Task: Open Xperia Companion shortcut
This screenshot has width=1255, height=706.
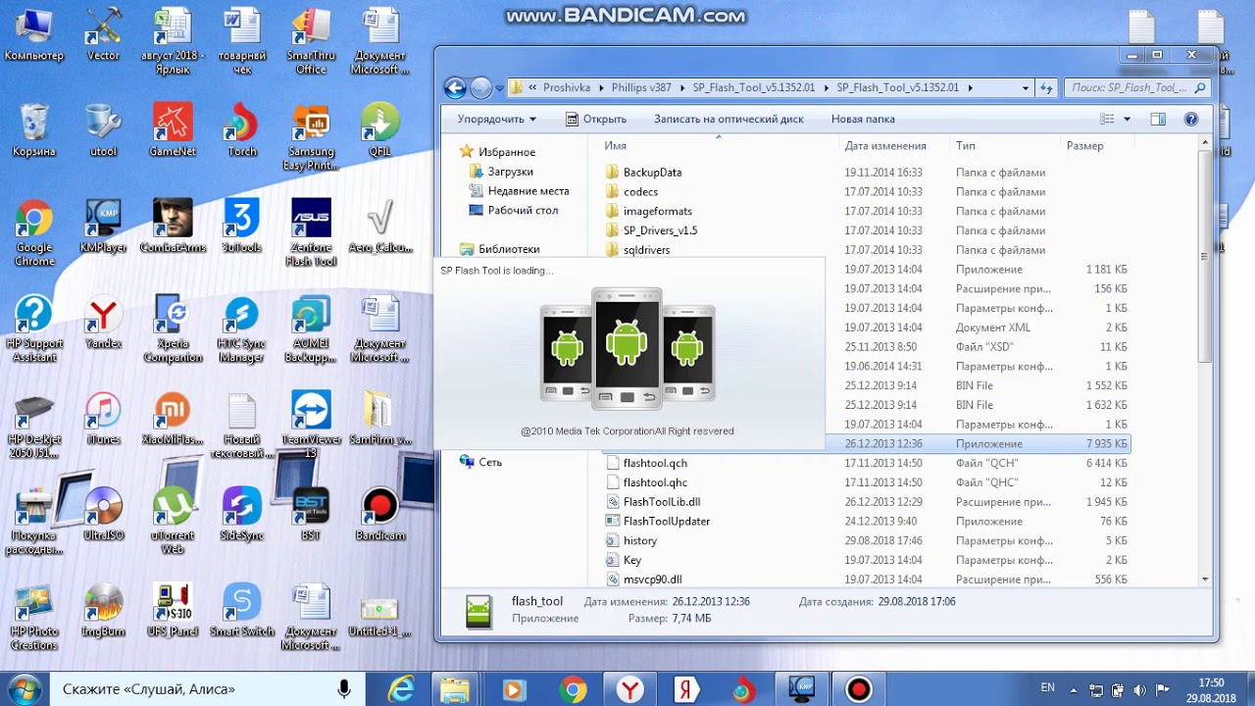Action: tap(173, 329)
